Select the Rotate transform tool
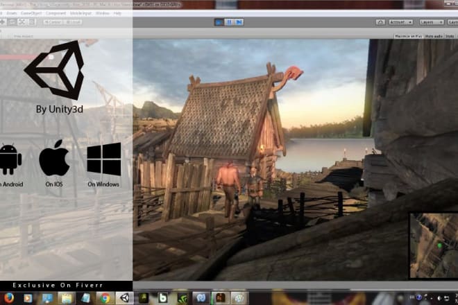 point(12,22)
